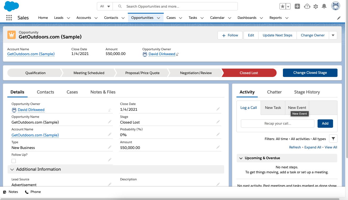Click the Change Owner button
This screenshot has width=348, height=200.
tap(313, 35)
